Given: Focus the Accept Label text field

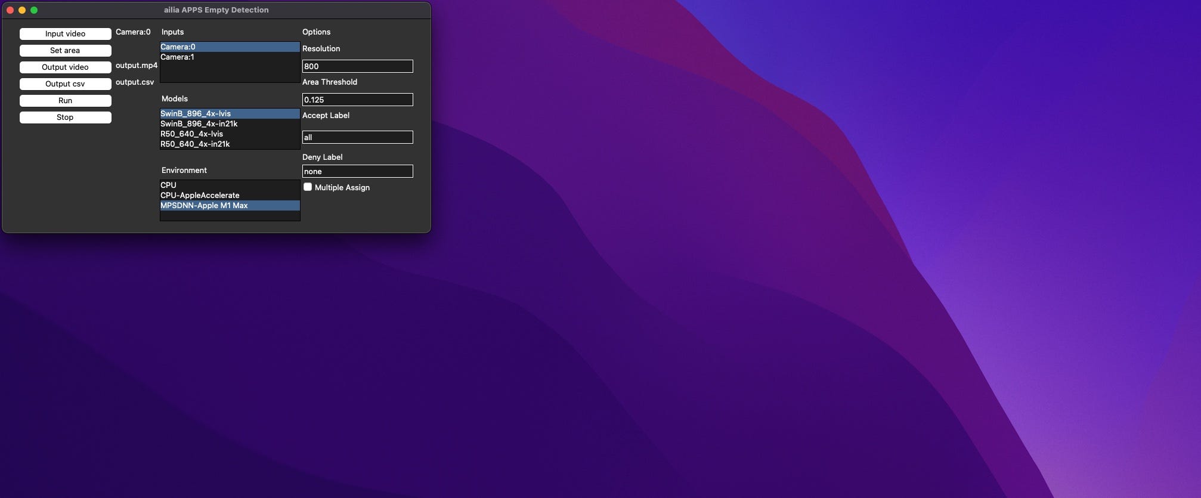Looking at the screenshot, I should click(358, 137).
